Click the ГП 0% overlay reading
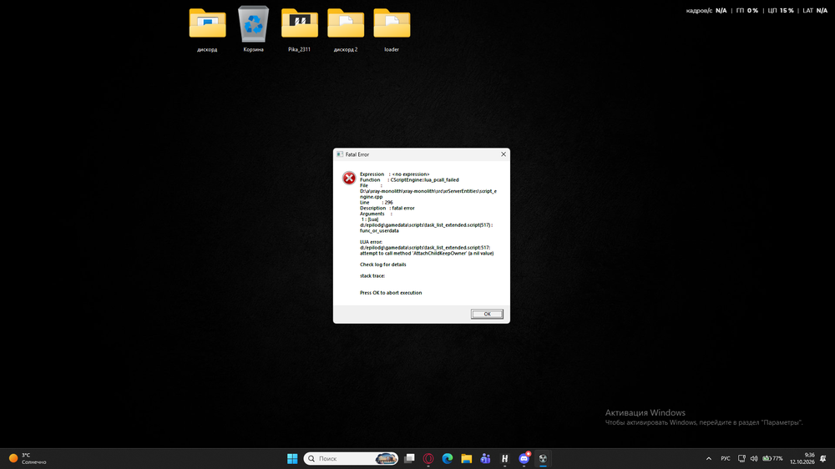This screenshot has width=835, height=469. coord(747,11)
